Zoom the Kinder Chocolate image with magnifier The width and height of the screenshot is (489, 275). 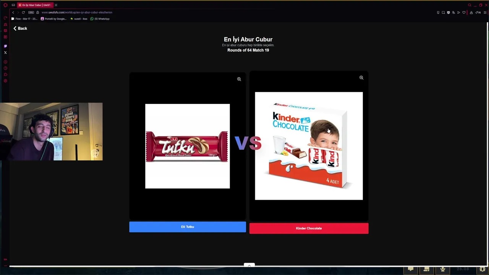click(361, 78)
